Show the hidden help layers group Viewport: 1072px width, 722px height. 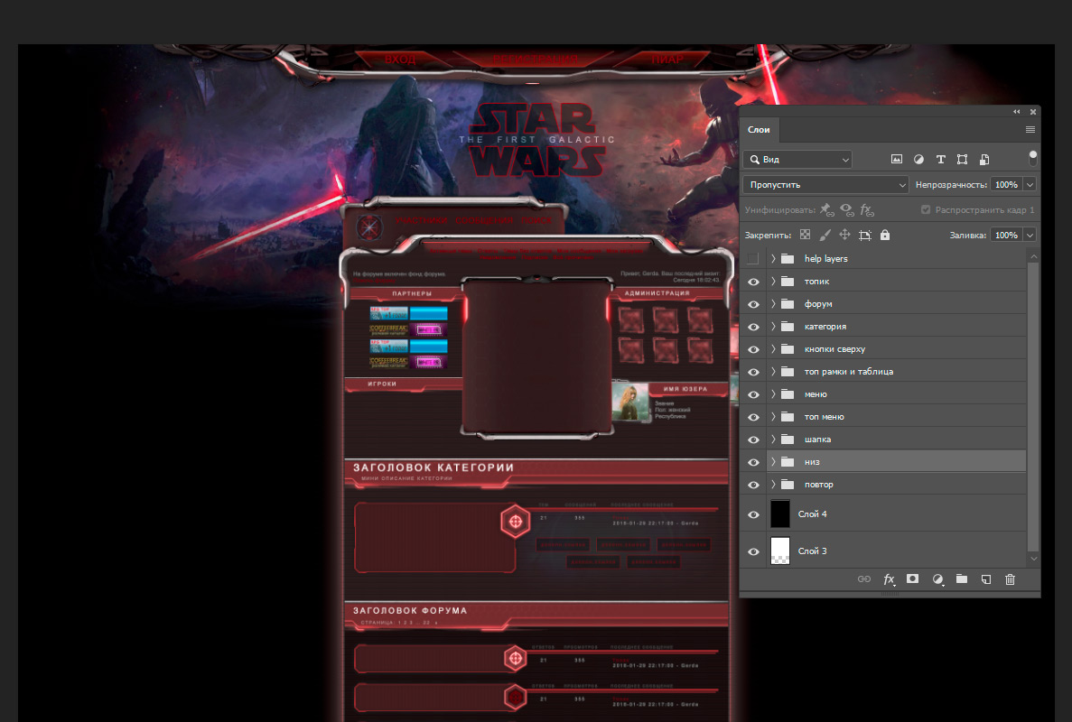point(752,259)
